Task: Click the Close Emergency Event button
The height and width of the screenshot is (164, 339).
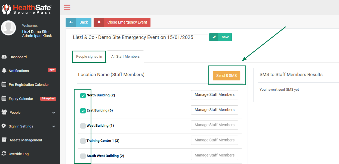Action: (122, 22)
